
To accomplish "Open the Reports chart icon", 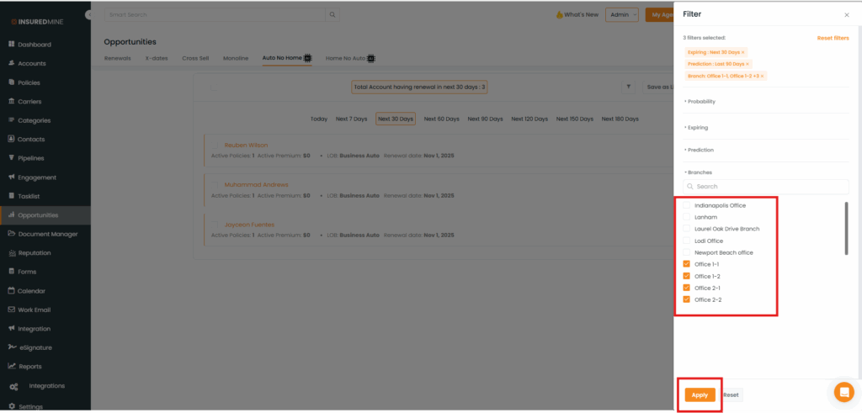I will point(12,367).
